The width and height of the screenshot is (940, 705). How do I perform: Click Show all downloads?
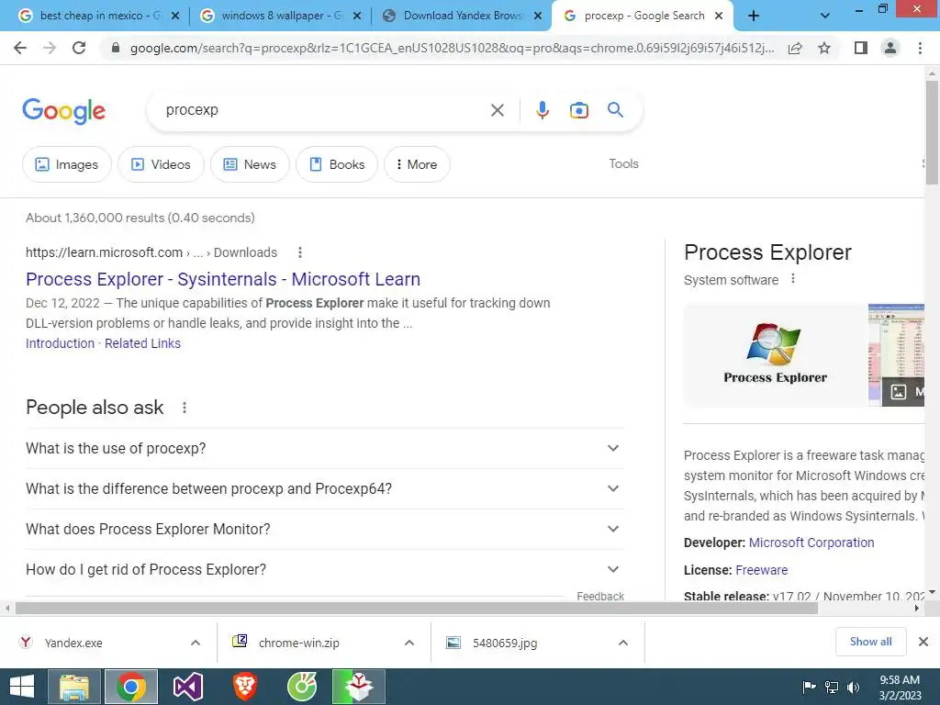(x=870, y=642)
